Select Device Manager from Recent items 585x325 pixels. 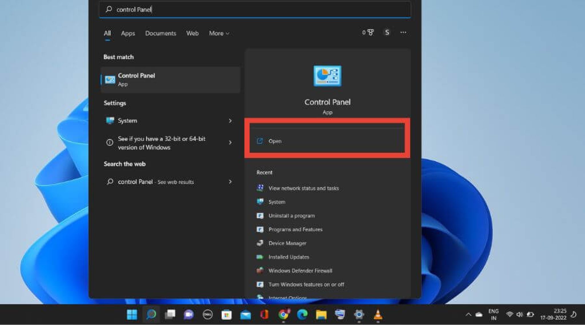pyautogui.click(x=287, y=243)
